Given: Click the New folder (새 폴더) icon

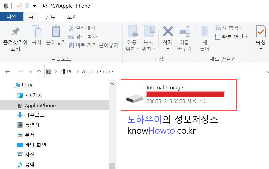Looking at the screenshot, I should click(204, 31).
